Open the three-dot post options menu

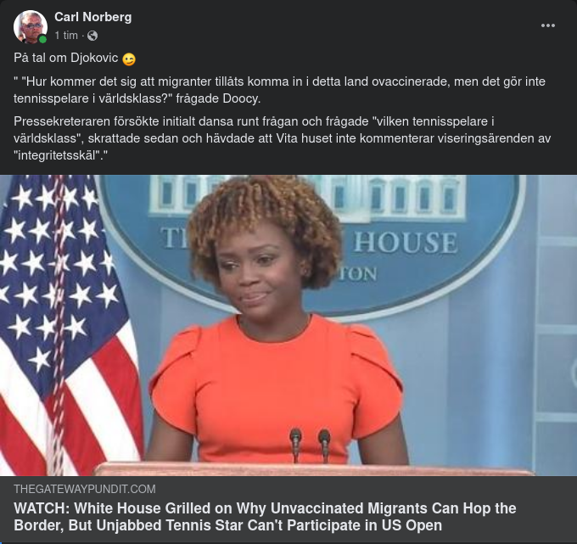547,25
